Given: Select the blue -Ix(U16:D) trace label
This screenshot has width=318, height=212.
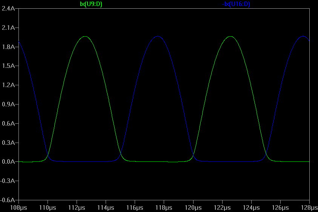Looking at the screenshot, I should coord(236,4).
